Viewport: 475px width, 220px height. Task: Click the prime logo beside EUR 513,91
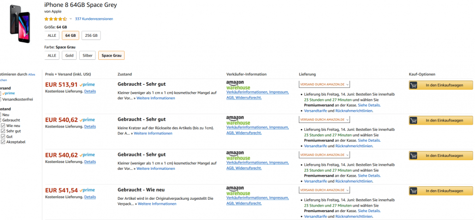click(x=87, y=85)
